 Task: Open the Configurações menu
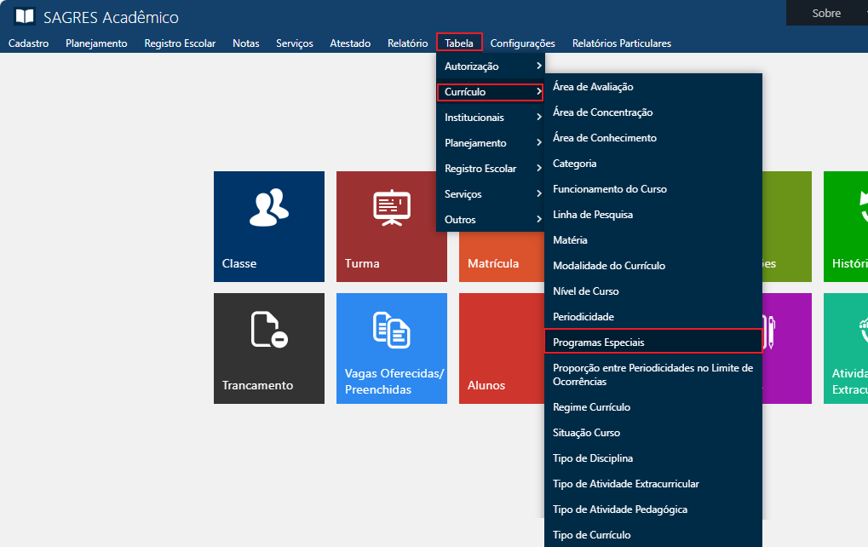tap(522, 43)
